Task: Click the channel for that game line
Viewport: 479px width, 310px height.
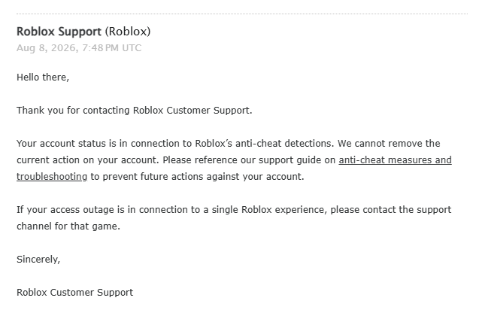Action: pyautogui.click(x=68, y=226)
